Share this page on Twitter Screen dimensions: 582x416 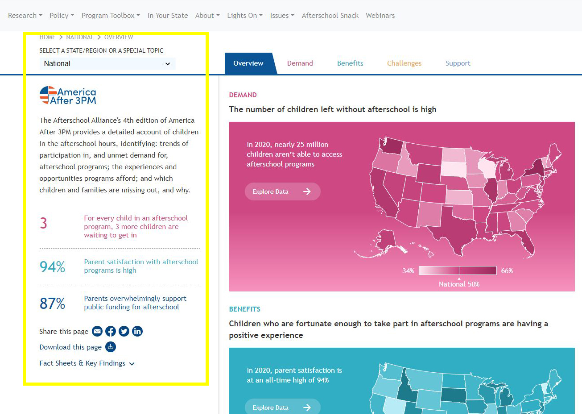point(124,331)
